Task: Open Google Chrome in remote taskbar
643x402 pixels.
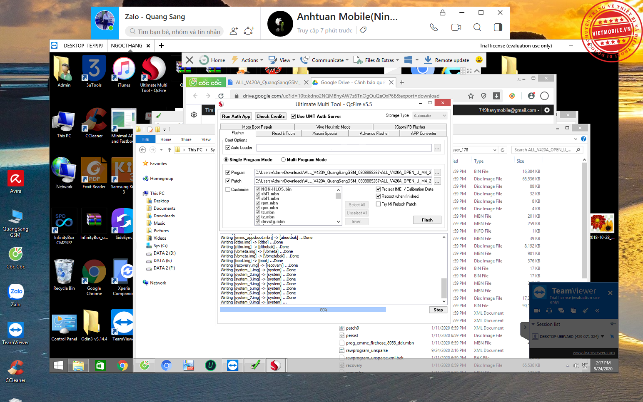Action: (x=122, y=365)
